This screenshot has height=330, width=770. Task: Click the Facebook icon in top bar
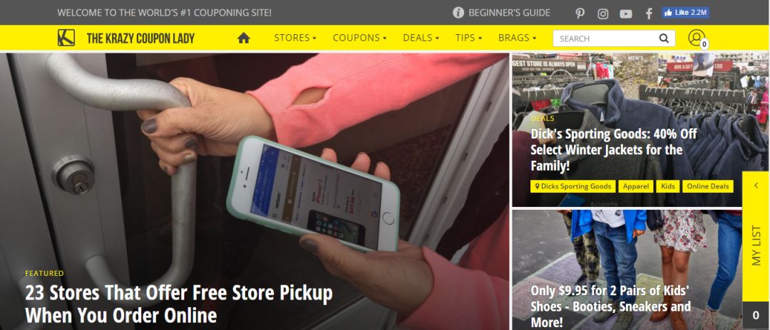point(649,14)
